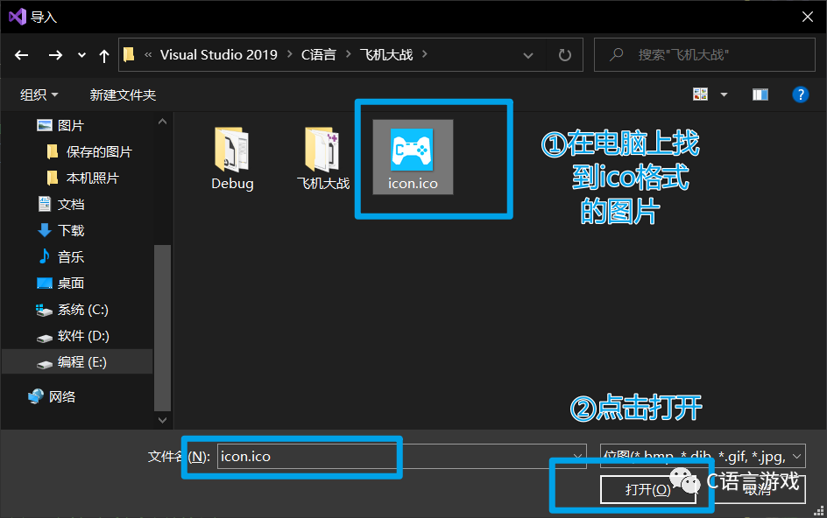Click the C语言 breadcrumb segment
This screenshot has height=518, width=827.
[x=319, y=55]
